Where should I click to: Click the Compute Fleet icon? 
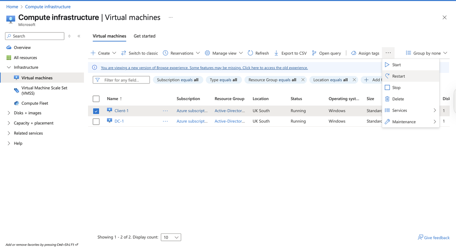pyautogui.click(x=16, y=103)
